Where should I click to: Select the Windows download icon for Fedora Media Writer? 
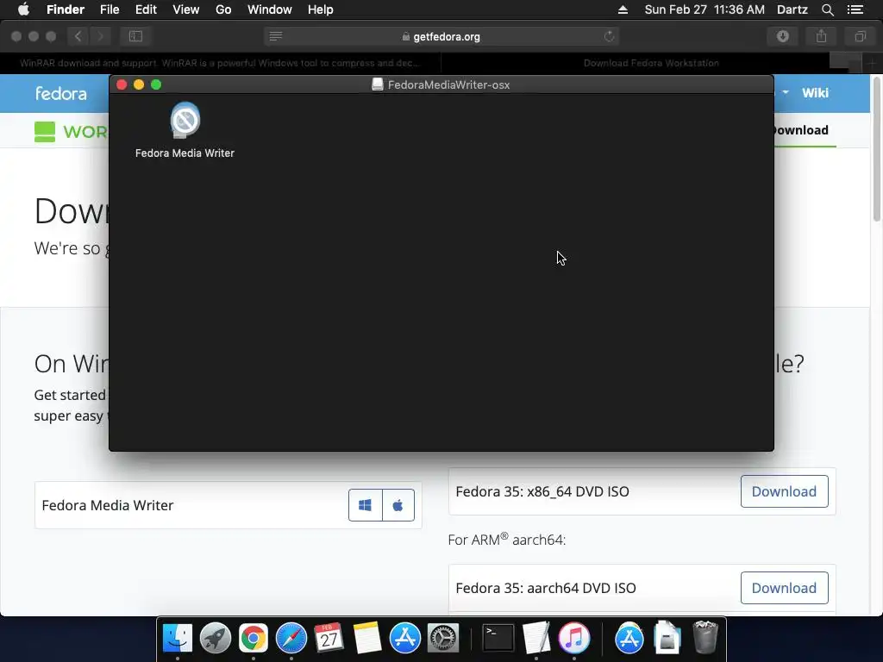pyautogui.click(x=365, y=505)
